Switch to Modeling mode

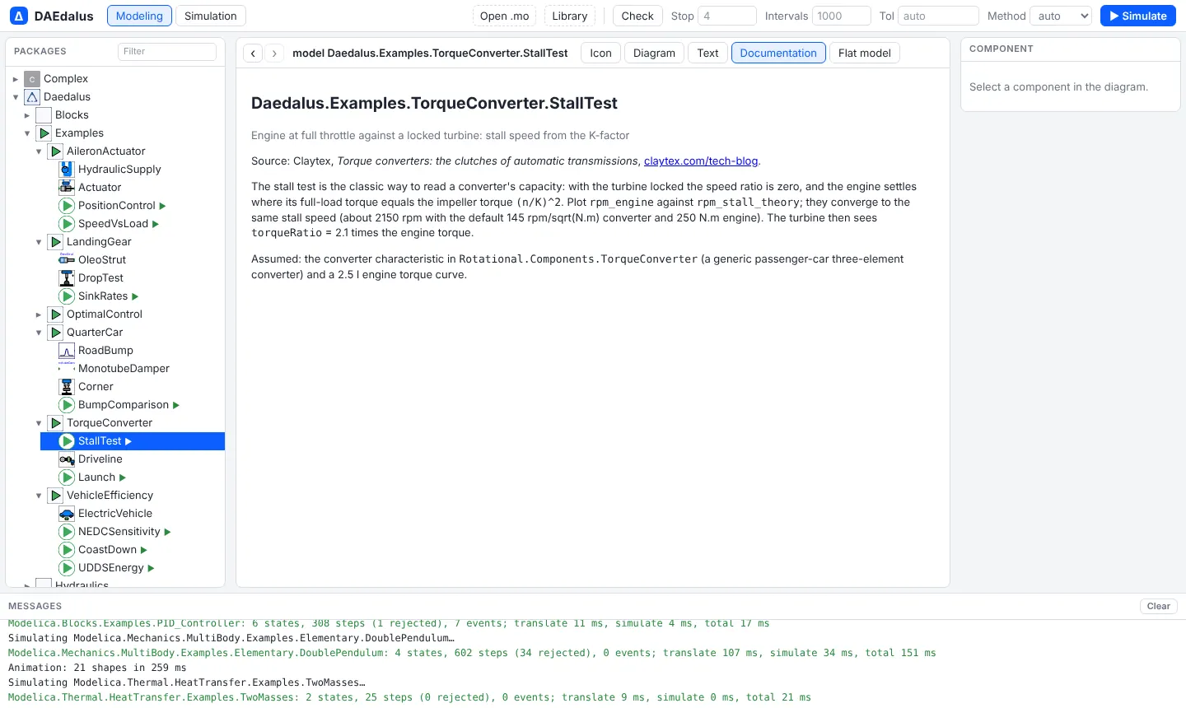139,16
